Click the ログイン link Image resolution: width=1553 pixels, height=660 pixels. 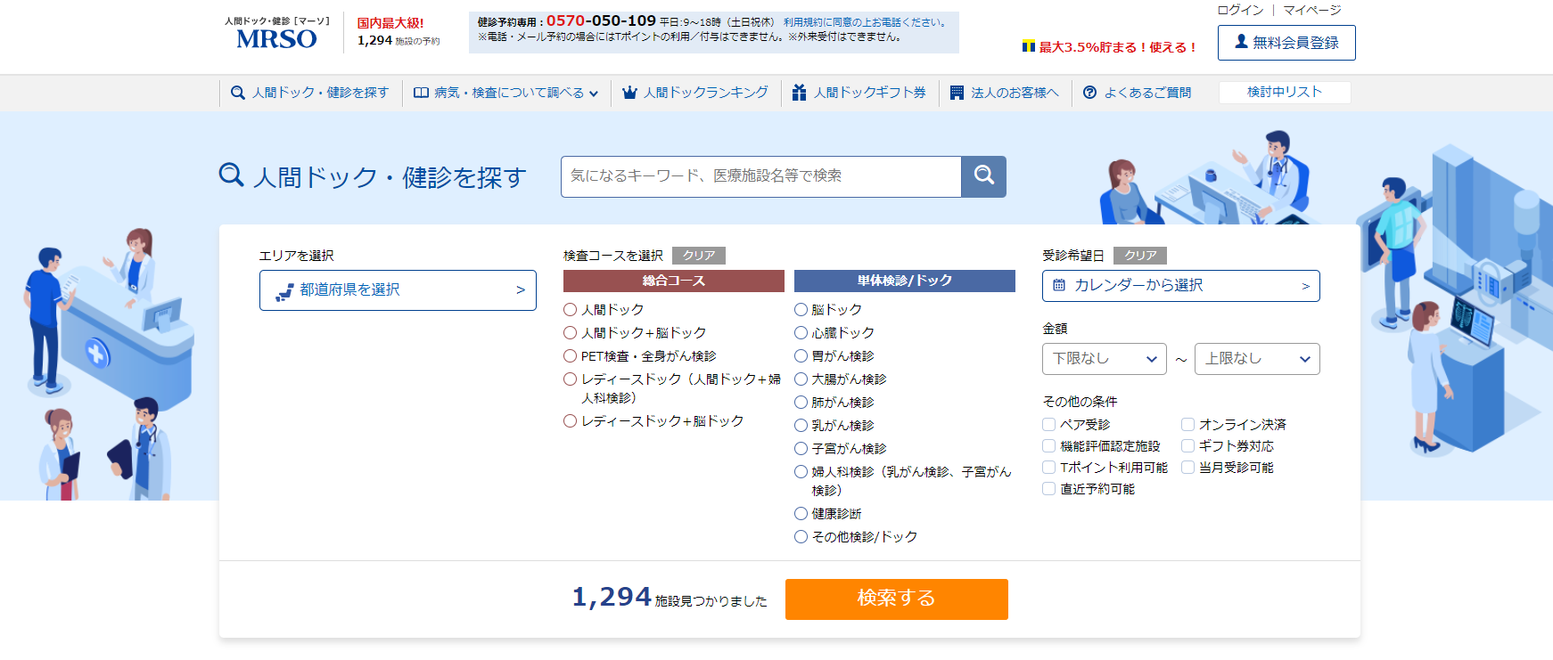(x=1240, y=11)
